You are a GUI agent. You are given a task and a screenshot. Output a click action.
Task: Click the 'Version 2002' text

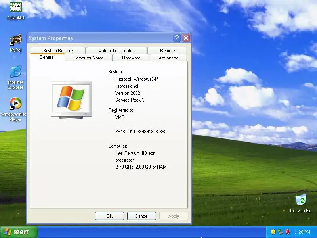tap(128, 93)
